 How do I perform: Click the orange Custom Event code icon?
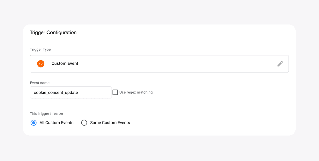tap(41, 64)
